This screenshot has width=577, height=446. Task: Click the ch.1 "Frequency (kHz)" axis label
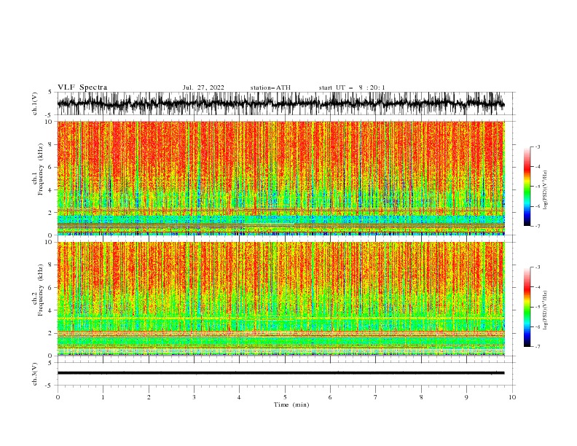(x=40, y=170)
